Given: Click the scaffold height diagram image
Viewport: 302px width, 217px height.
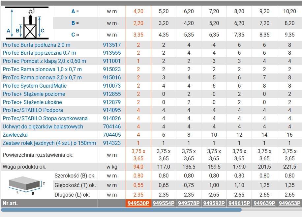Looking at the screenshot, I should coord(27,23).
